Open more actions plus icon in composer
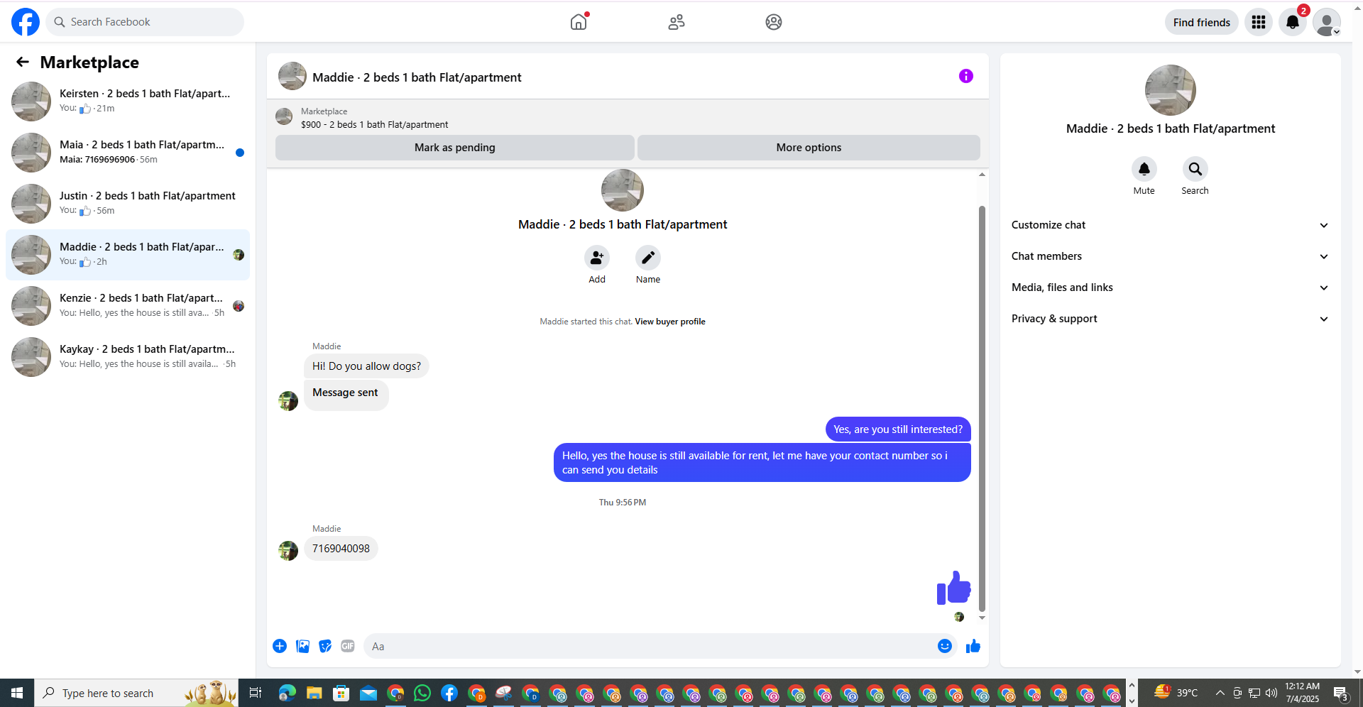1363x707 pixels. (280, 646)
